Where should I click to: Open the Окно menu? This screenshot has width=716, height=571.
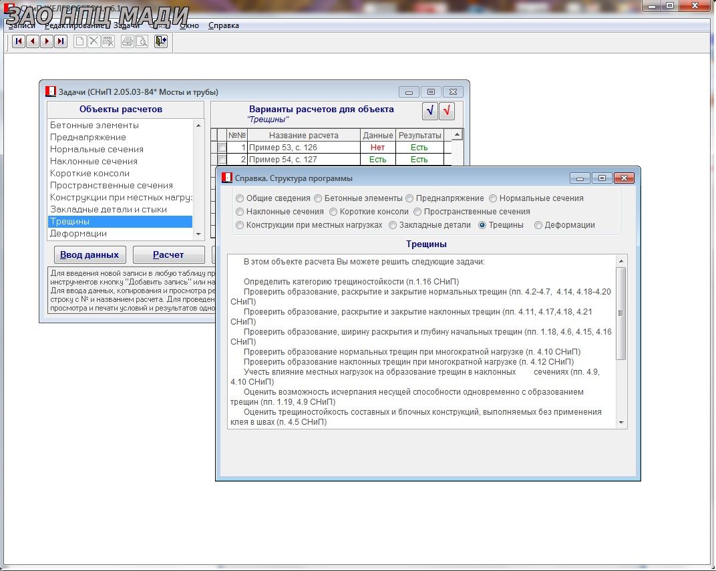pyautogui.click(x=189, y=25)
